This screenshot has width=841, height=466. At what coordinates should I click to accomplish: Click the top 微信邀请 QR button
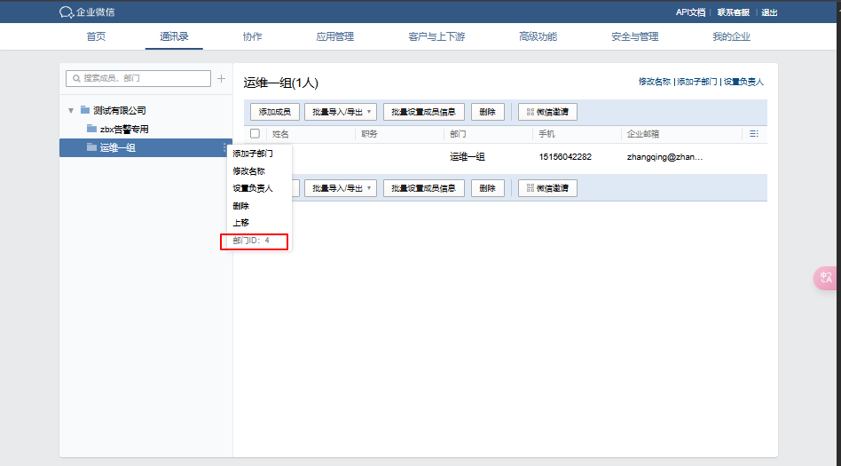point(547,112)
